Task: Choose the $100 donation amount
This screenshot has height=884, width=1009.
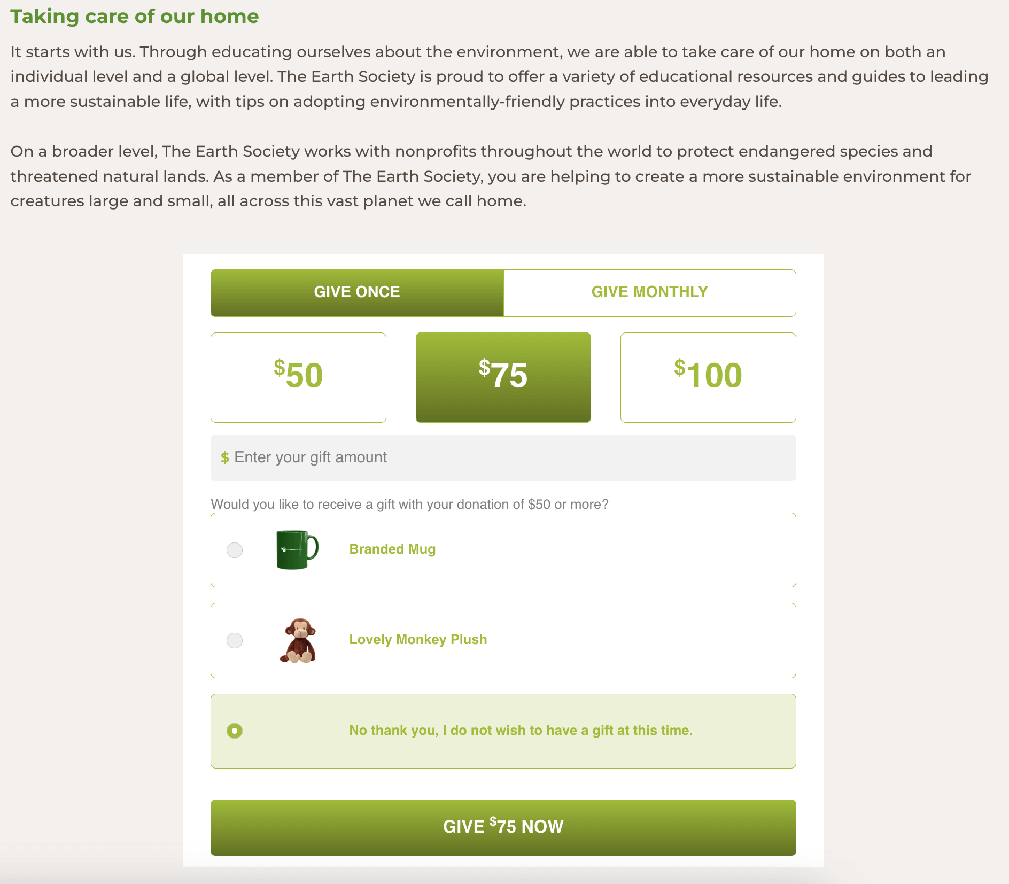Action: click(708, 377)
